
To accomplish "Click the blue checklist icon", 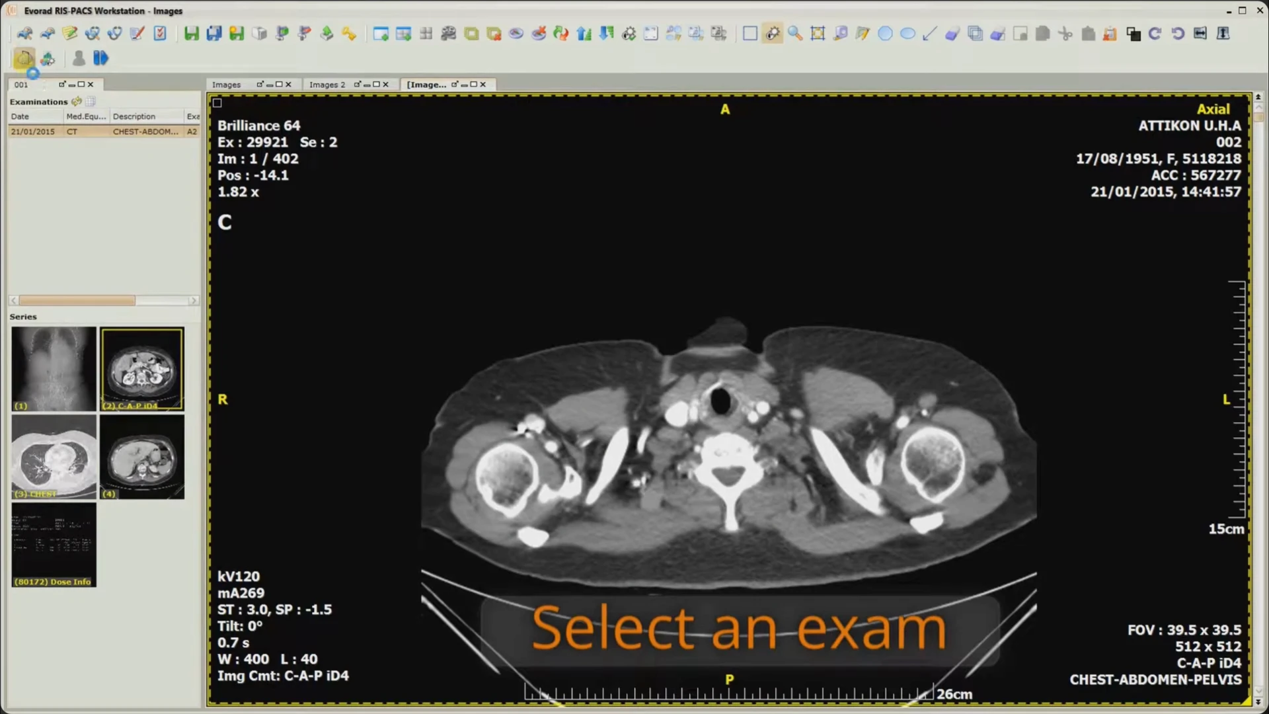I will pyautogui.click(x=160, y=33).
